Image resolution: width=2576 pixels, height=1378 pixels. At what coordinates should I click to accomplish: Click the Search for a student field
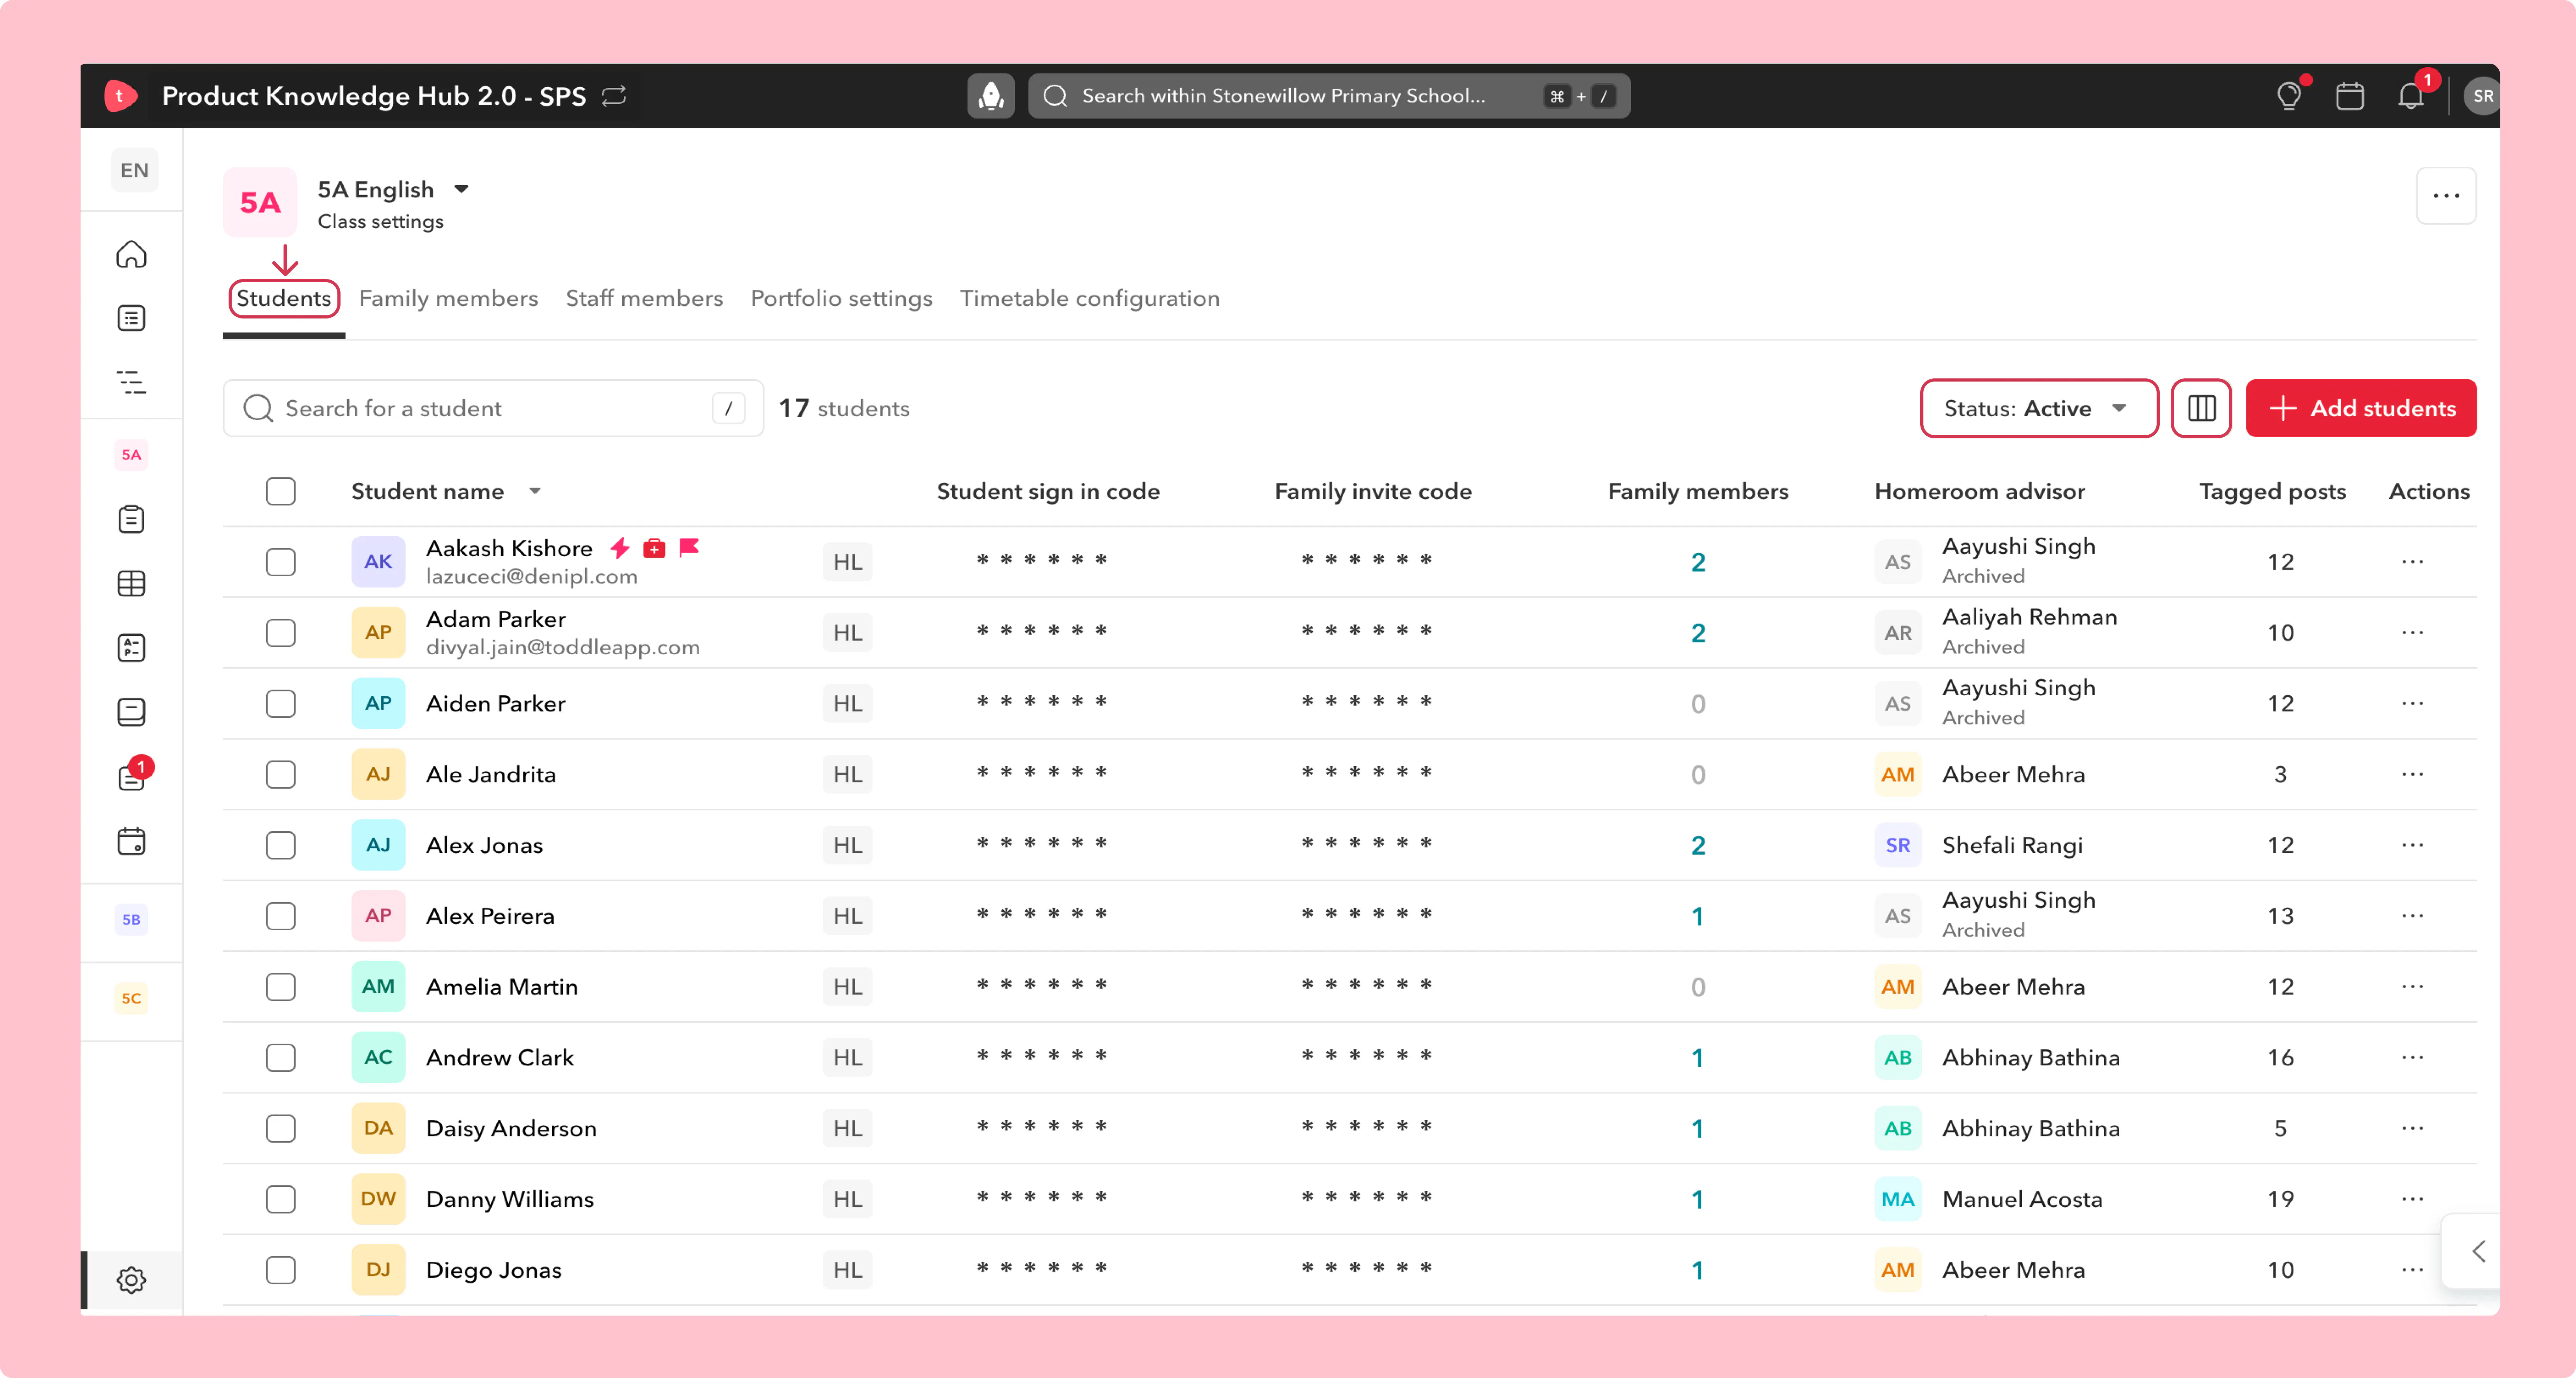(493, 408)
